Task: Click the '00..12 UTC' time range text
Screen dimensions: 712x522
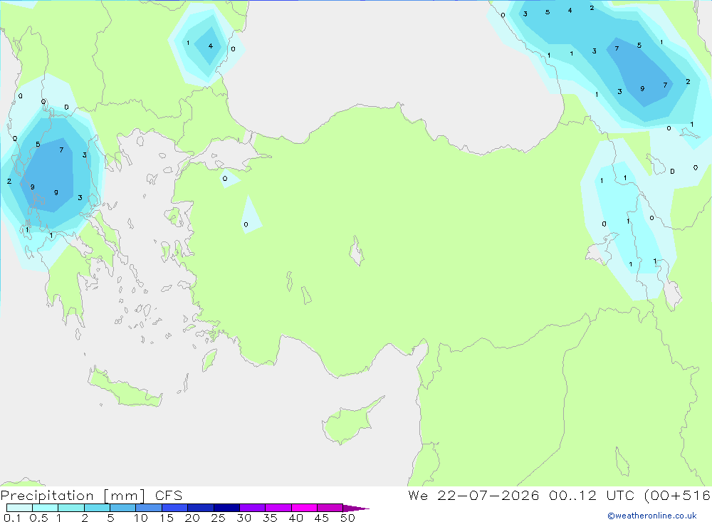Action: [591, 495]
